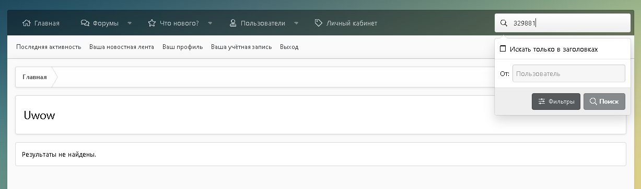This screenshot has width=641, height=189.
Task: Open Ваша новостная лента link
Action: pyautogui.click(x=122, y=47)
